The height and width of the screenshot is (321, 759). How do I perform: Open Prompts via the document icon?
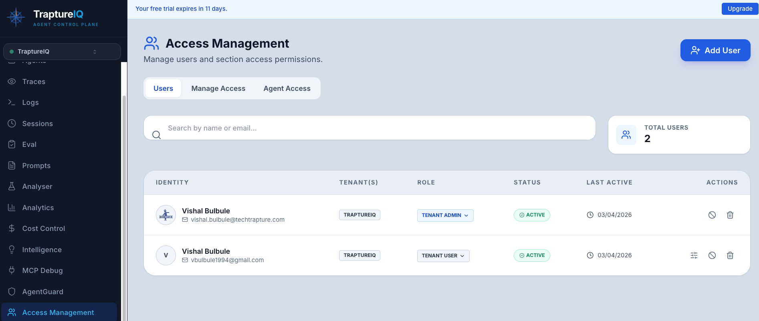pyautogui.click(x=12, y=165)
